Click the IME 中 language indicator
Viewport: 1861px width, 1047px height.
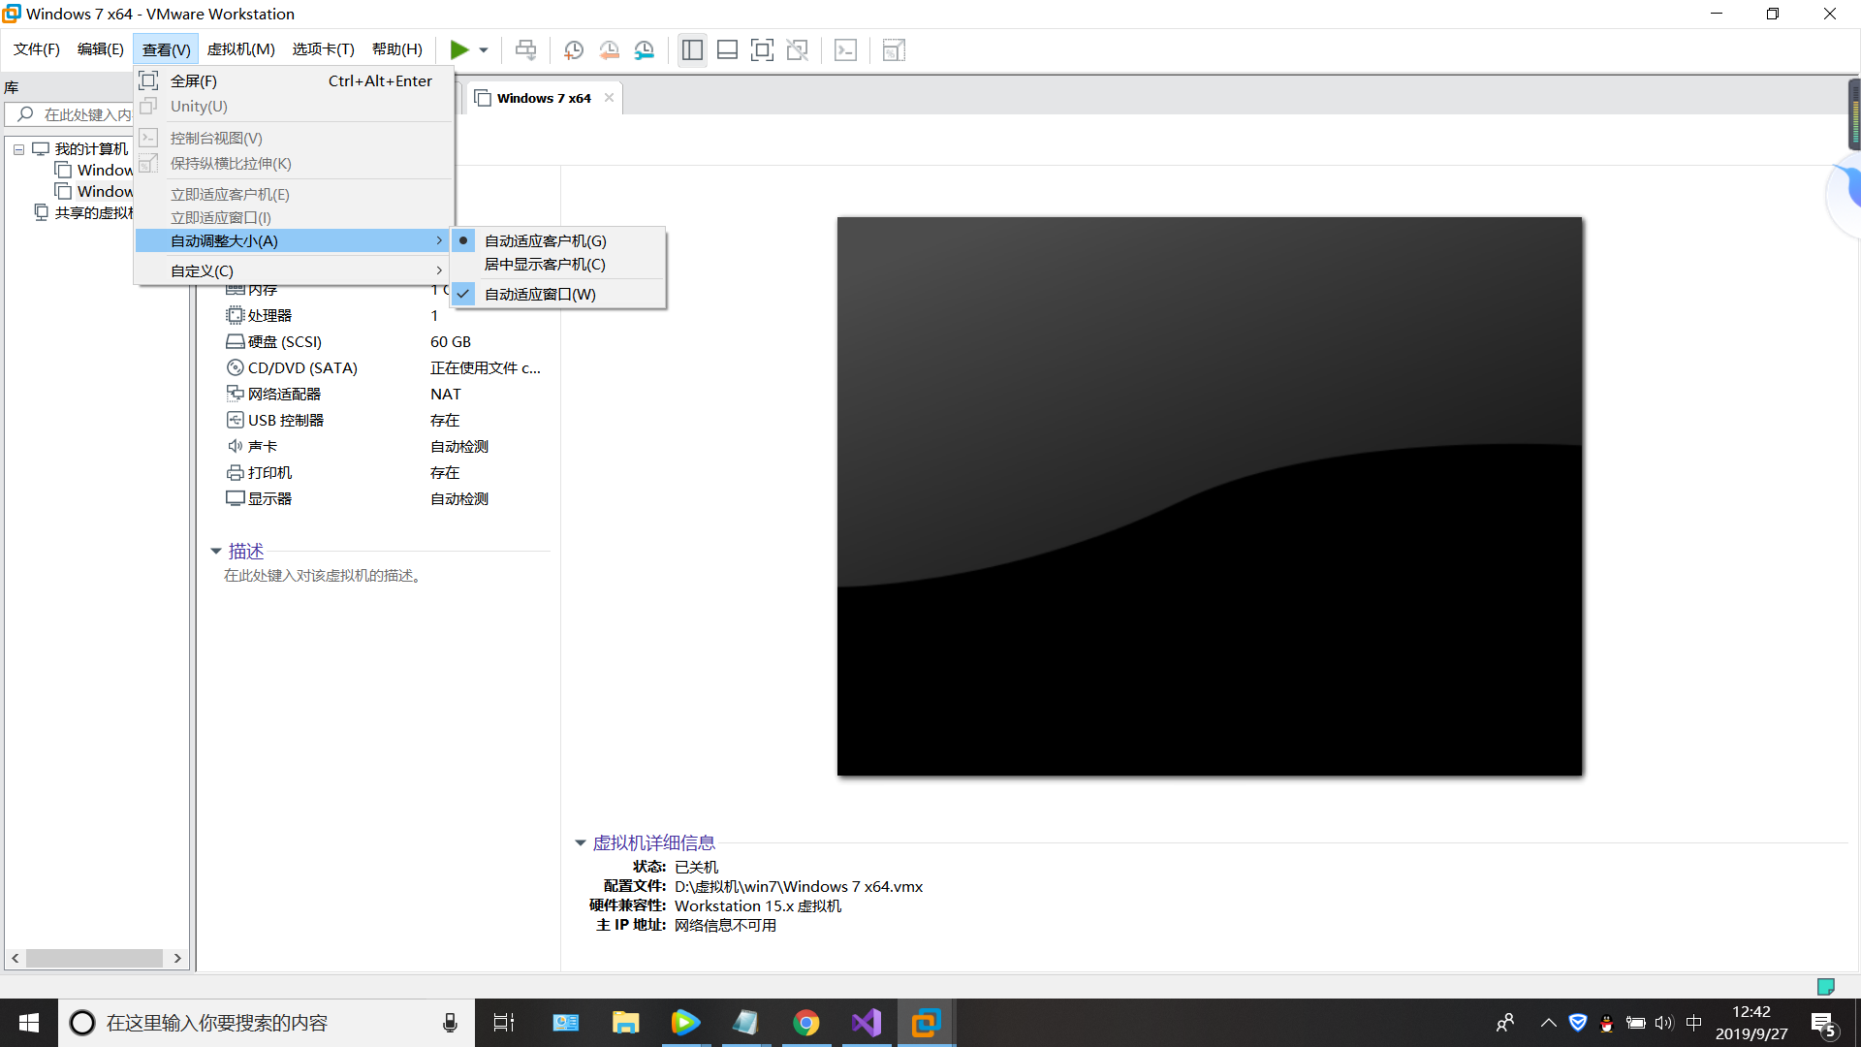[1694, 1023]
